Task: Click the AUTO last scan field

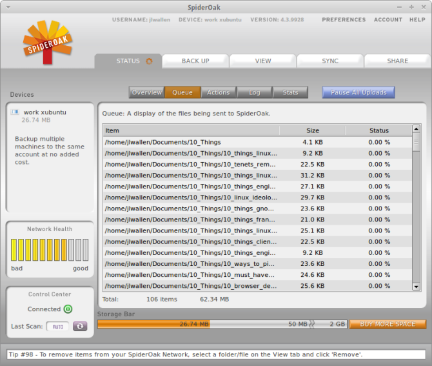Action: [57, 327]
